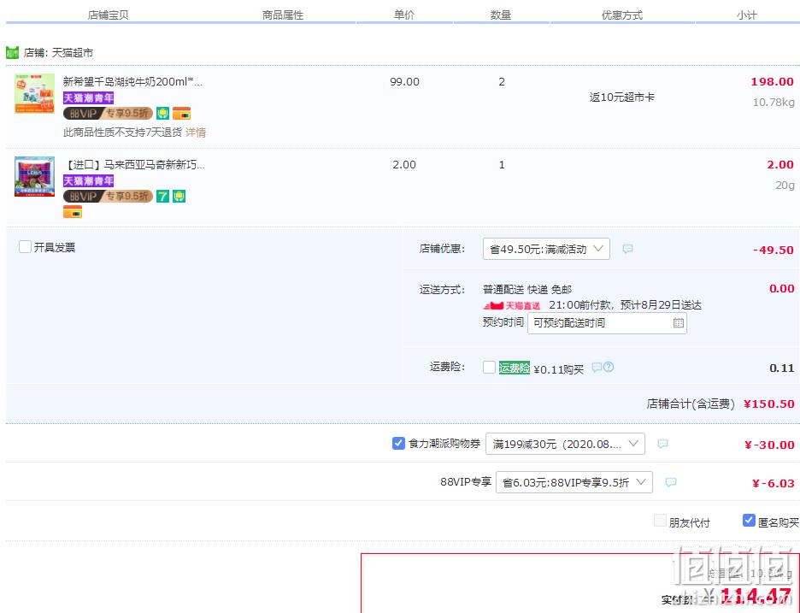Open the 详情 link about the return policy
Image resolution: width=800 pixels, height=613 pixels.
pyautogui.click(x=196, y=133)
